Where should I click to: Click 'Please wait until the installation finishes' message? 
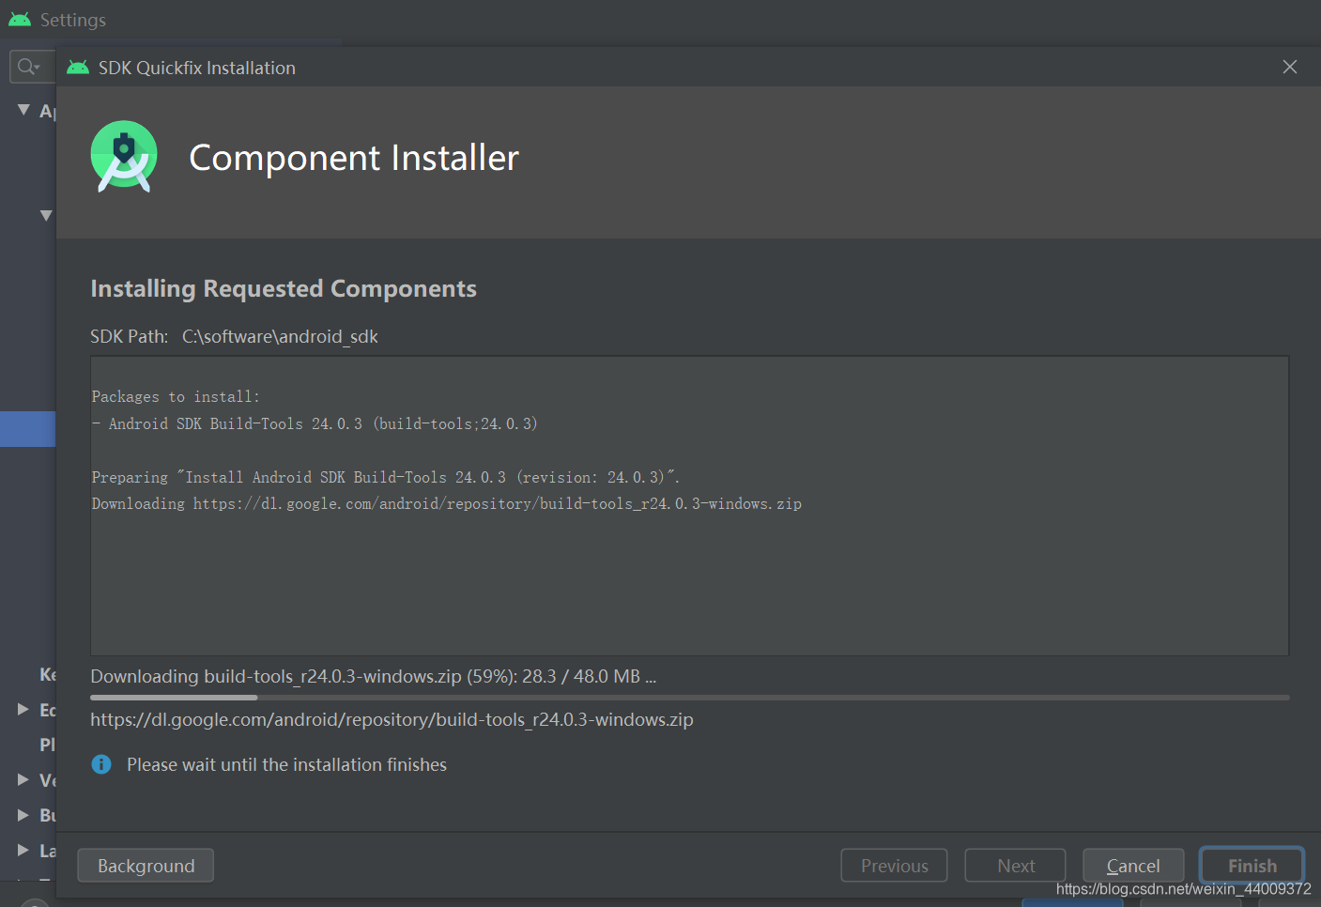tap(286, 764)
